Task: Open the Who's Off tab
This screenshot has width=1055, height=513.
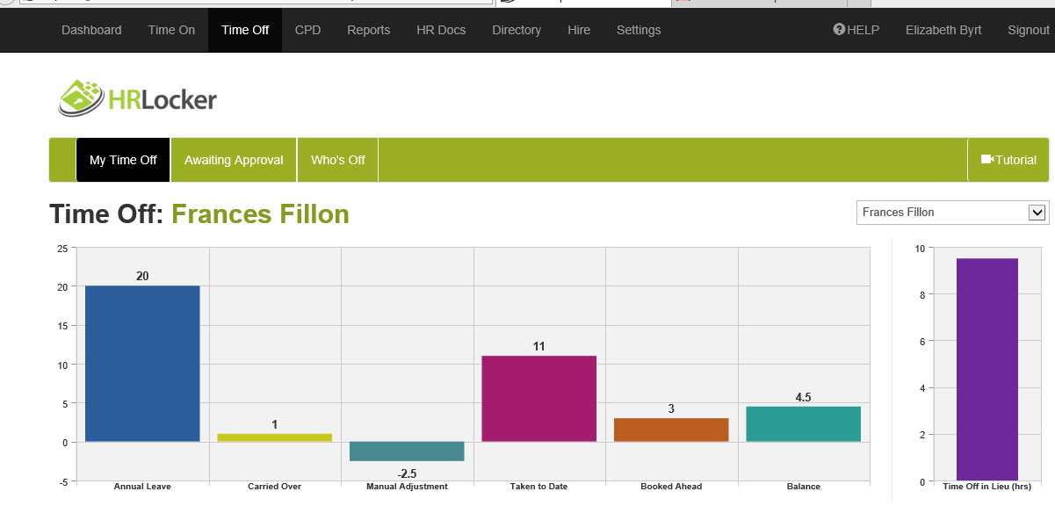Action: (338, 160)
